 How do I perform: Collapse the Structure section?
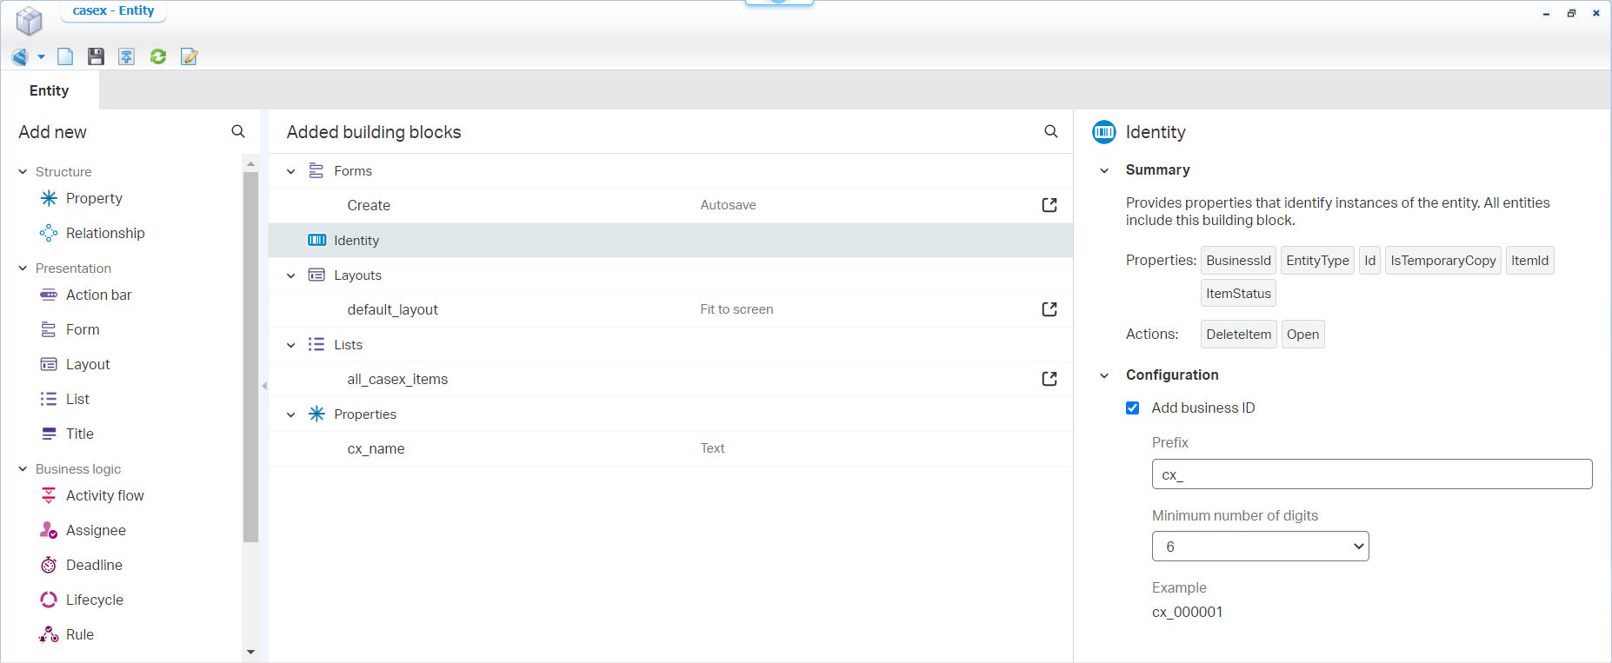(x=23, y=172)
